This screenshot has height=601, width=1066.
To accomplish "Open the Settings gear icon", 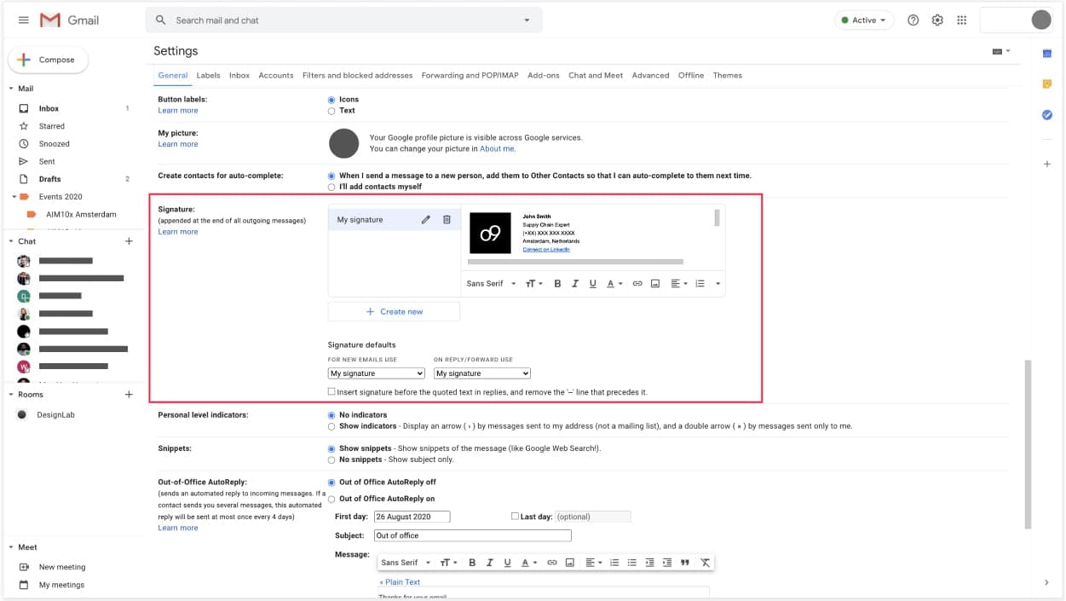I will [x=937, y=20].
